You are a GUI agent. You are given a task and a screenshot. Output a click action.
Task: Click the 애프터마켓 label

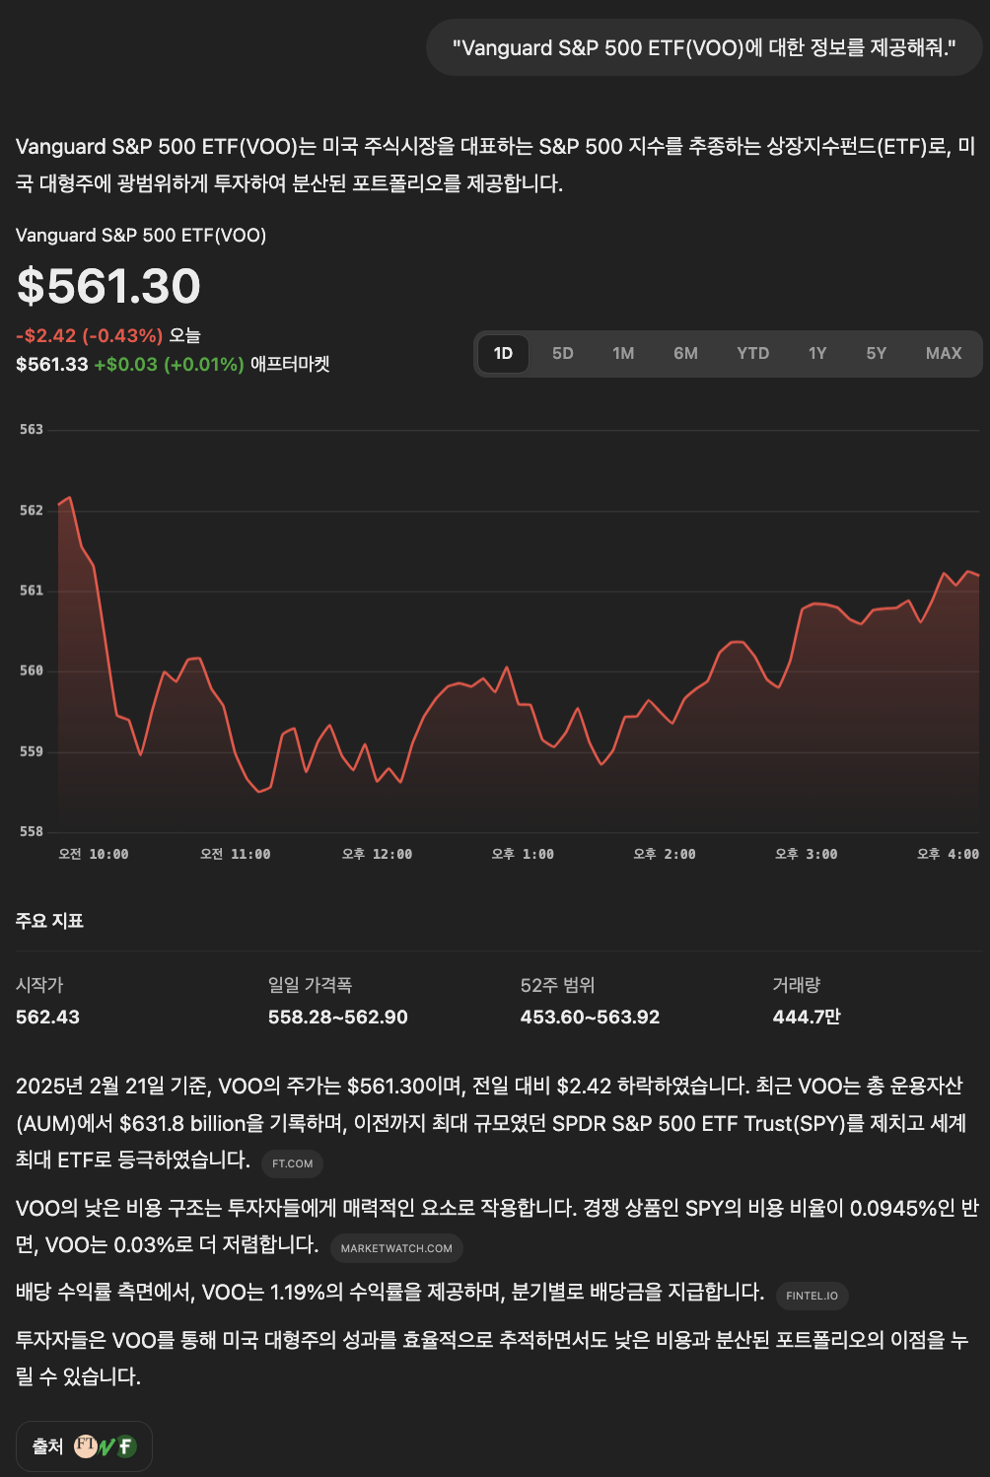pyautogui.click(x=290, y=364)
